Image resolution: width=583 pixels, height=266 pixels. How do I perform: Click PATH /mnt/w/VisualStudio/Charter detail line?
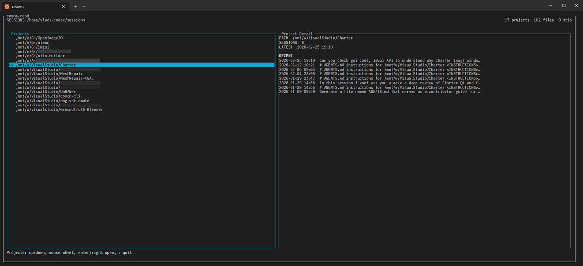[316, 38]
